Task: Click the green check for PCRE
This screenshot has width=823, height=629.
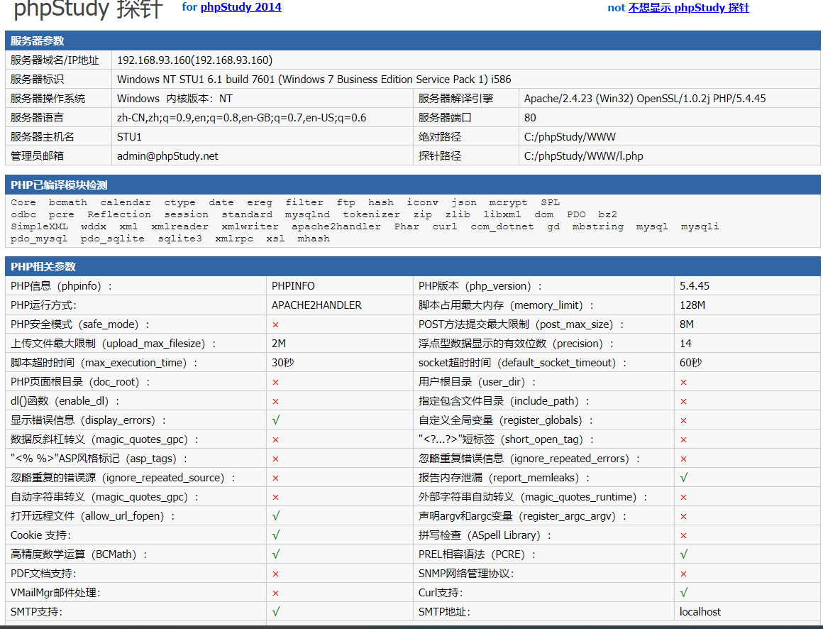Action: (683, 554)
